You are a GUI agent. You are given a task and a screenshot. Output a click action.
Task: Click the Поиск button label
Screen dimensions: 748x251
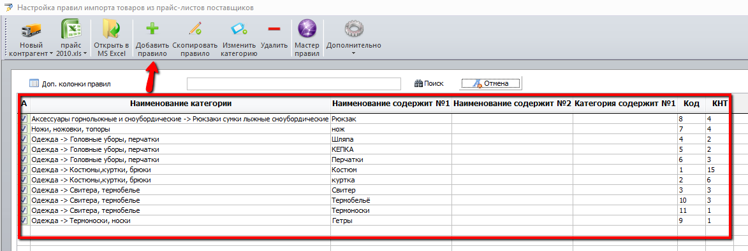[434, 84]
